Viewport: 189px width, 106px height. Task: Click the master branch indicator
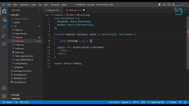pyautogui.click(x=7, y=102)
